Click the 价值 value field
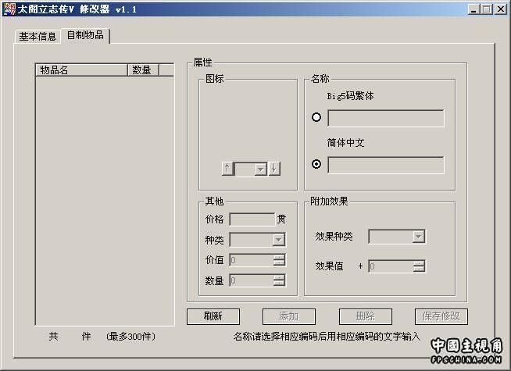 point(252,260)
